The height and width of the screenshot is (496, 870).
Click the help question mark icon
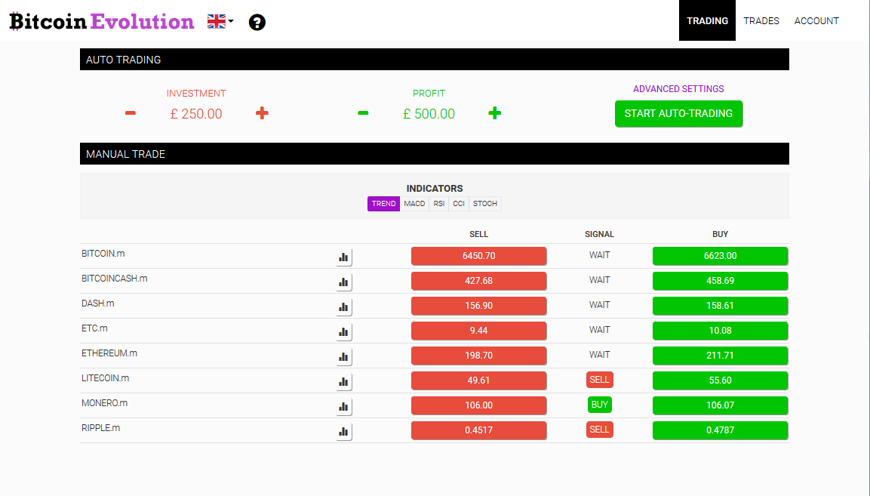point(257,22)
